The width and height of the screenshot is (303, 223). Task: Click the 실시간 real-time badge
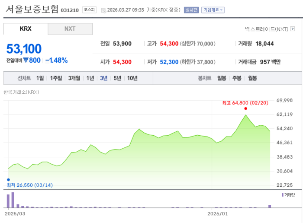[191, 10]
